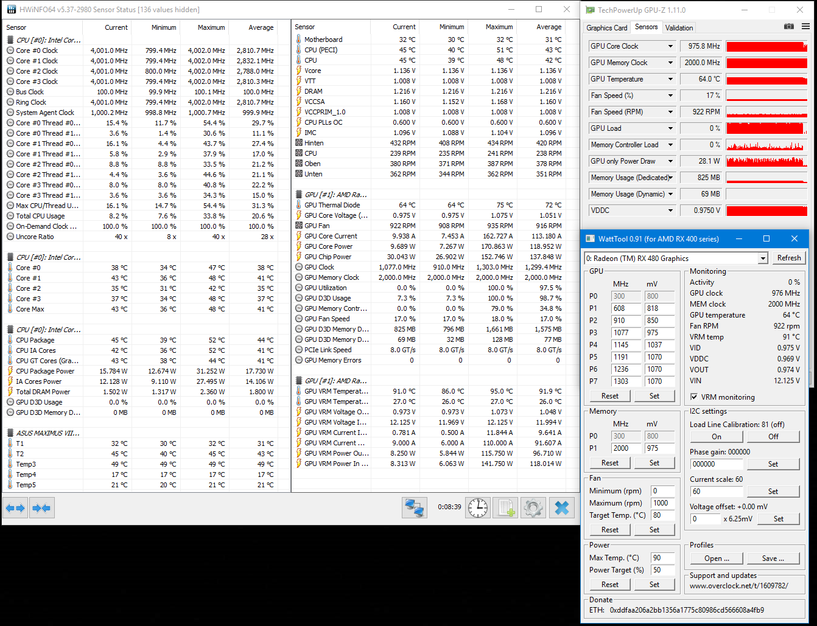Open the GPU Temperature sensor dropdown

click(x=670, y=79)
